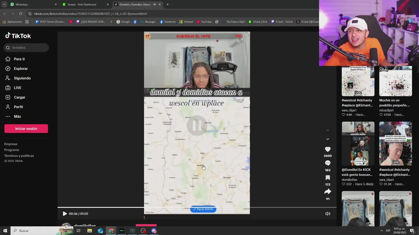Viewport: 419px width, 235px height.
Task: Expand the Más menu
Action: point(13,117)
